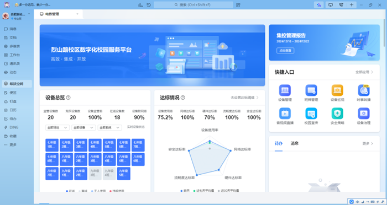387x205 pixels.
Task: Select the 七年级1班 device tile
Action: (52, 145)
